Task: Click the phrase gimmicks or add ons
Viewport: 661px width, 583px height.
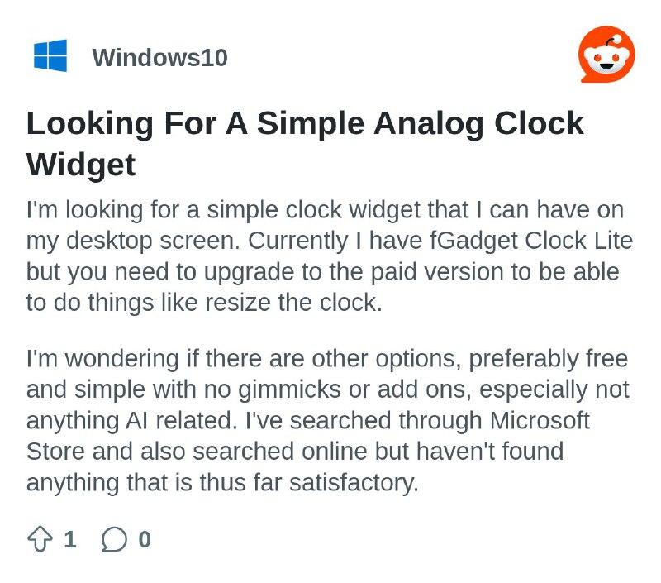Action: point(355,390)
